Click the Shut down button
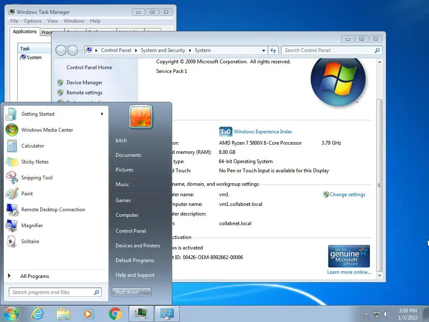The width and height of the screenshot is (429, 322). click(127, 292)
